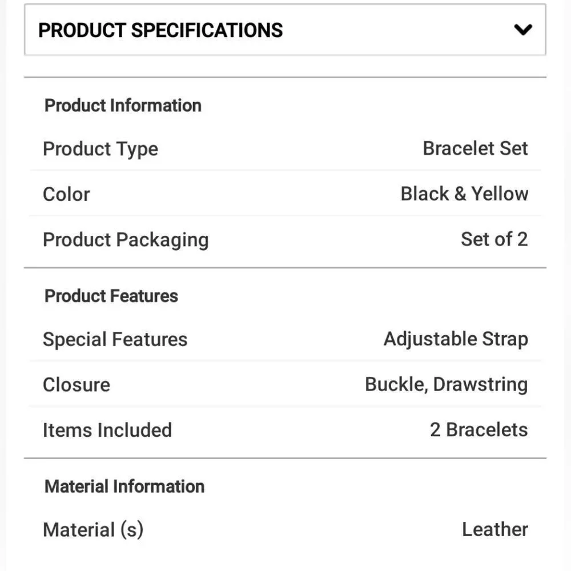571x571 pixels.
Task: Click the PRODUCT SPECIFICATIONS header title
Action: [160, 30]
